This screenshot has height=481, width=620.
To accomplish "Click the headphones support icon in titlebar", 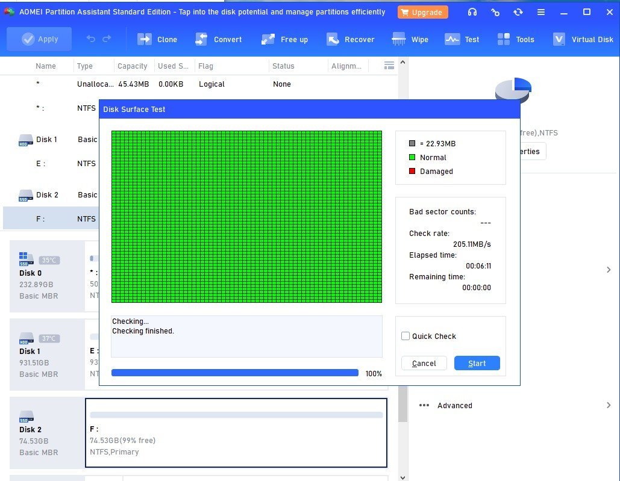I will coord(472,11).
